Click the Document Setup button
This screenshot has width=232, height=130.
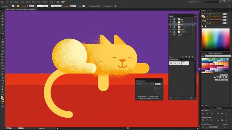95,6
